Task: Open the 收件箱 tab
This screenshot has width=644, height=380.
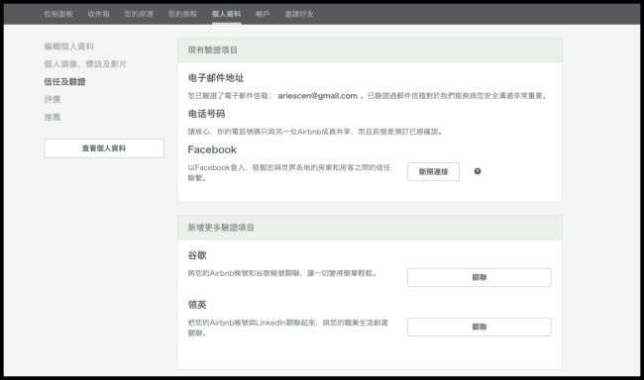Action: tap(98, 14)
